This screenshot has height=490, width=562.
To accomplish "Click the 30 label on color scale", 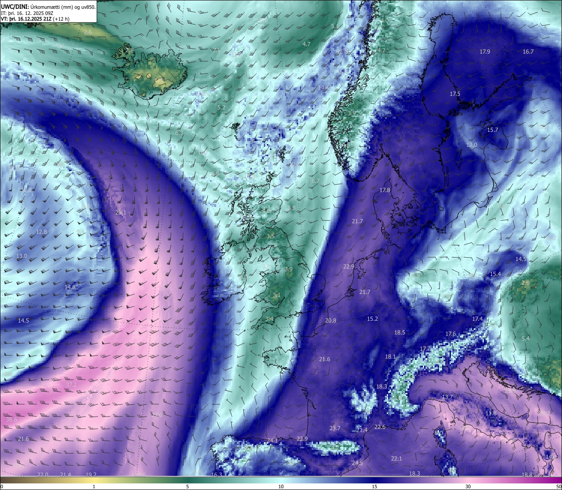I will click(468, 486).
